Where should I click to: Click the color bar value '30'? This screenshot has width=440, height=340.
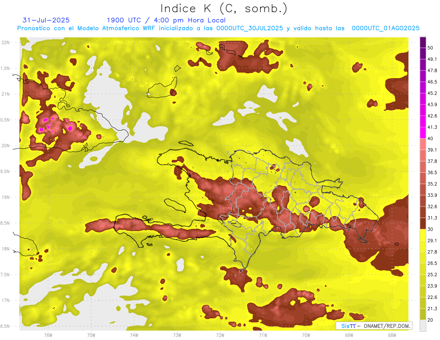click(430, 229)
